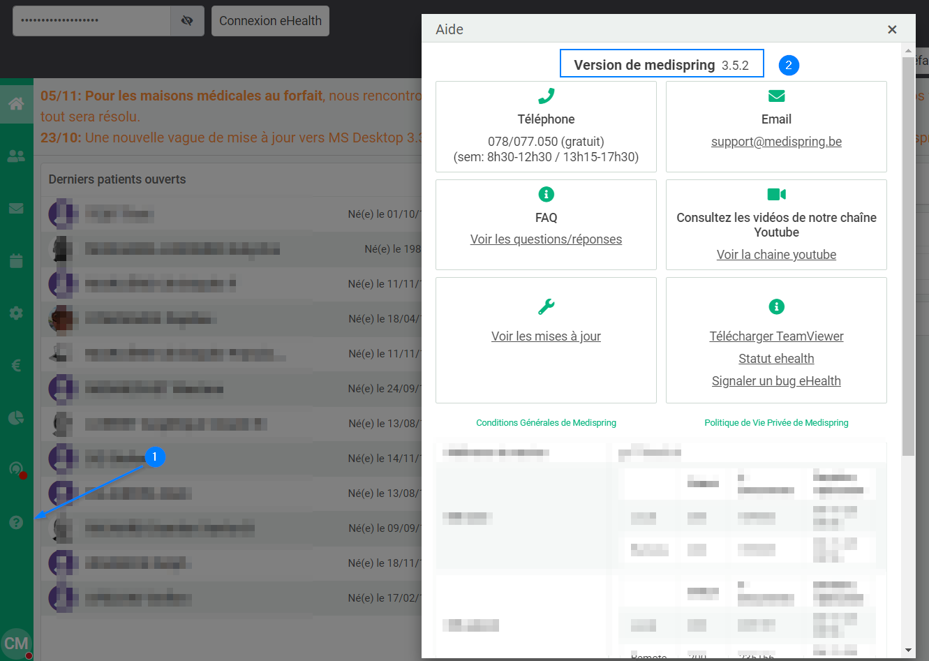The width and height of the screenshot is (929, 661).
Task: Click Signaler un bug eHealth link
Action: tap(776, 381)
